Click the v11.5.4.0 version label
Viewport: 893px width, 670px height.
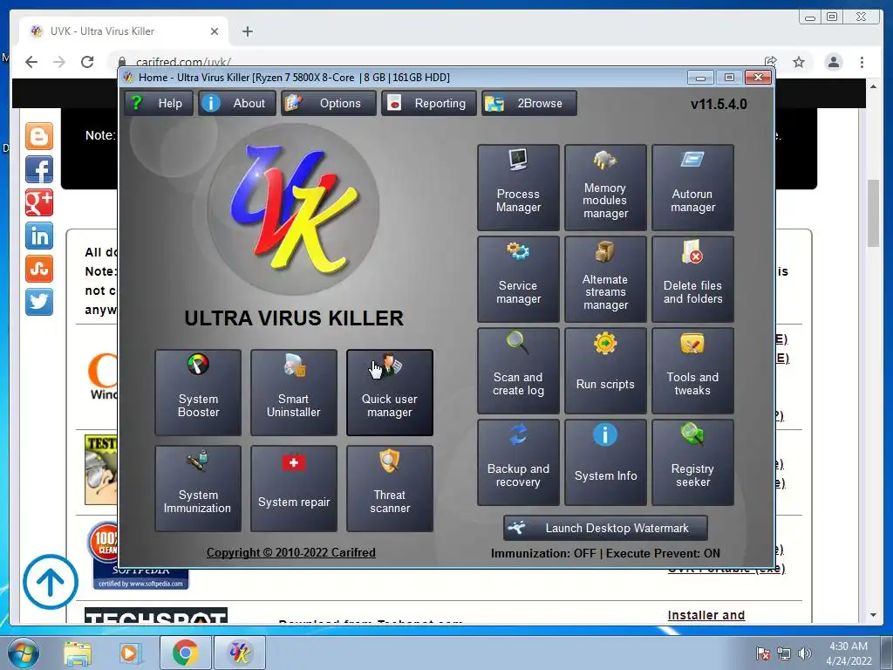(719, 105)
